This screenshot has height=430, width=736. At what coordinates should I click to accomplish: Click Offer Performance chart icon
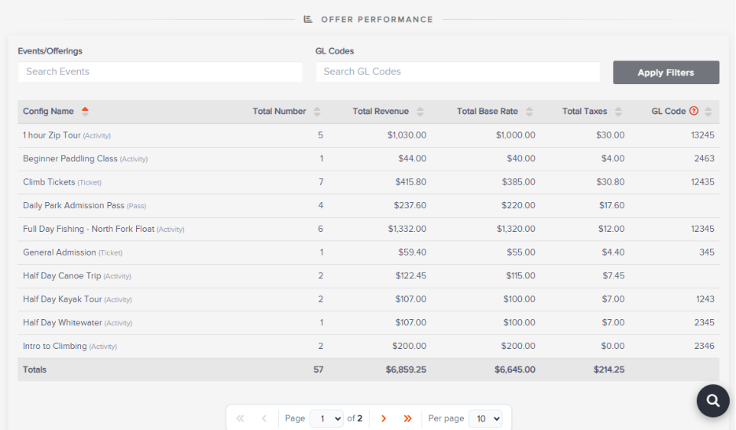click(308, 19)
